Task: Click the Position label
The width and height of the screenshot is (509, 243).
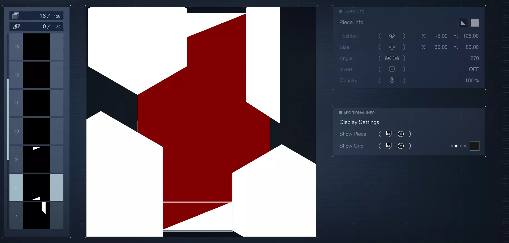Action: pos(348,36)
